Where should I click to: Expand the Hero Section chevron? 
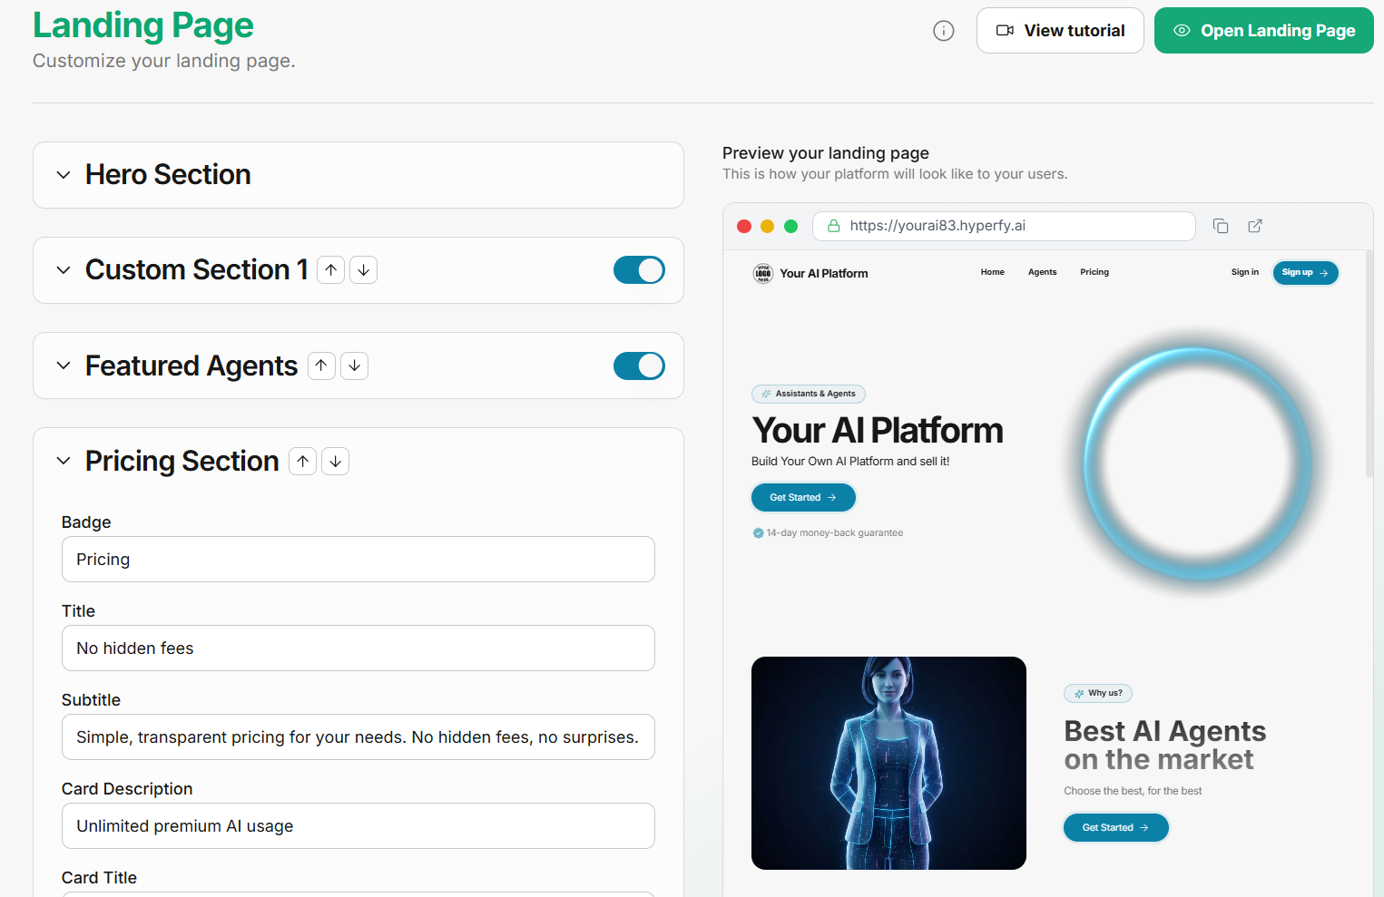coord(64,175)
